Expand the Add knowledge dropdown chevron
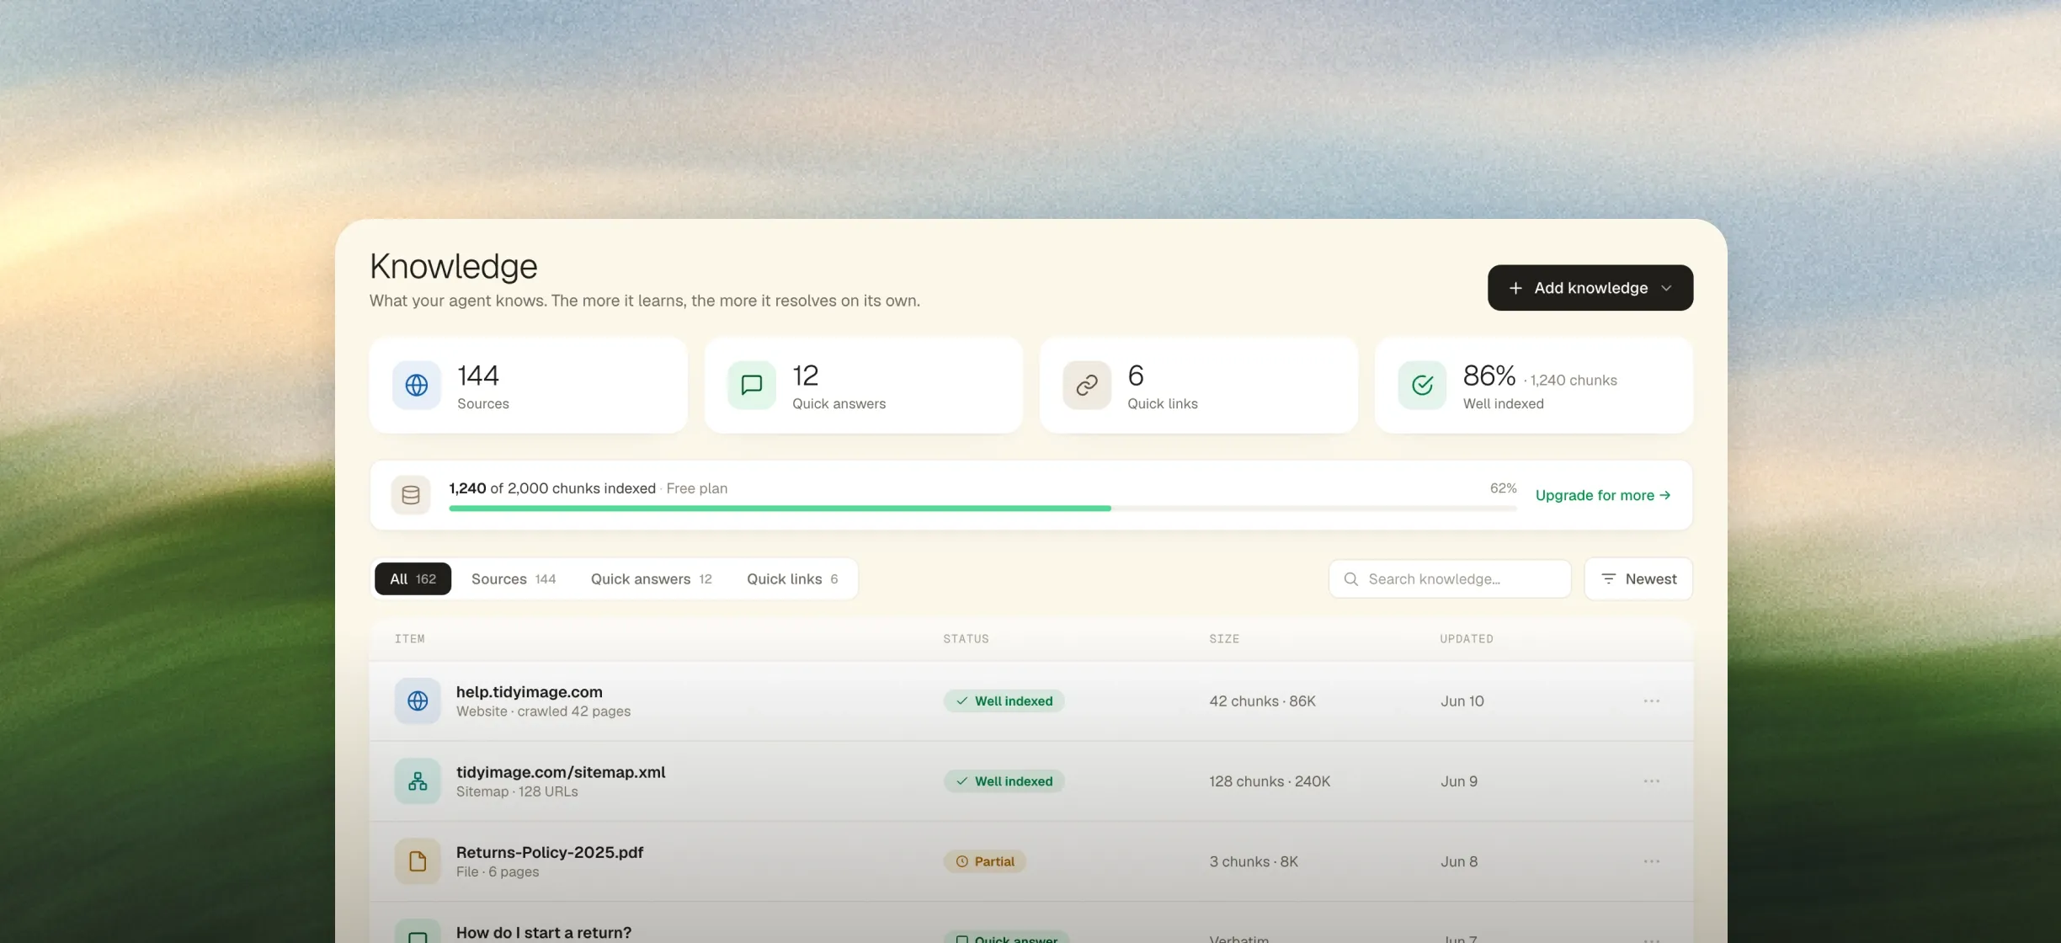The image size is (2061, 943). pos(1666,288)
